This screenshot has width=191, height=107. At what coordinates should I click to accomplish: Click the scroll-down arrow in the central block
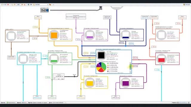tap(130, 72)
